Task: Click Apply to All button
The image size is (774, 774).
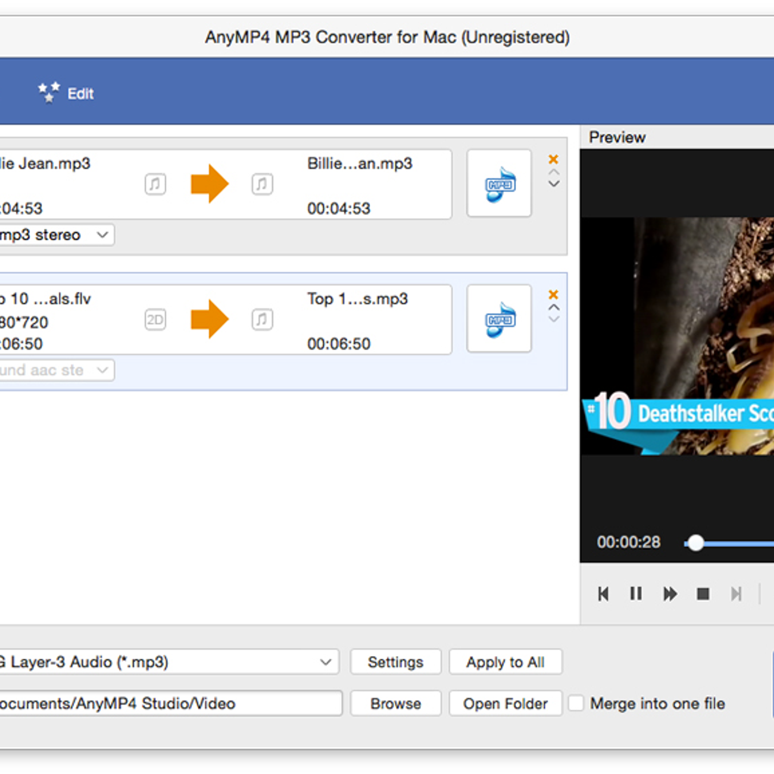Action: coord(506,662)
